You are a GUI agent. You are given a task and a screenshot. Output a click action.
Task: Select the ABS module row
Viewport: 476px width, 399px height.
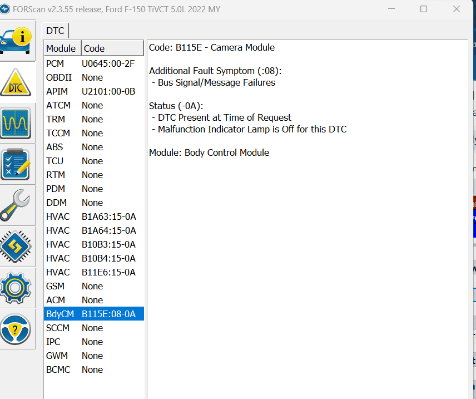point(94,147)
